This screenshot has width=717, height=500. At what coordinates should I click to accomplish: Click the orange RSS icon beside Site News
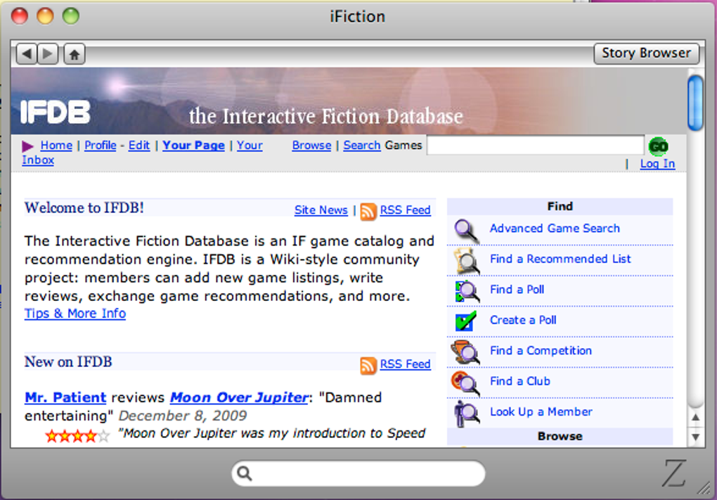coord(368,211)
